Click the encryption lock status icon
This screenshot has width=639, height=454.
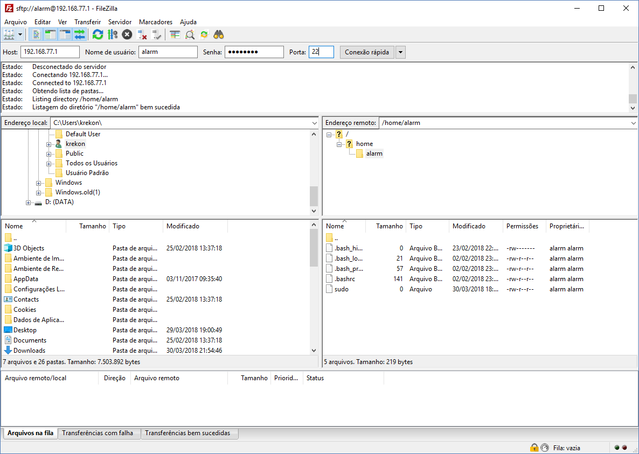click(534, 448)
